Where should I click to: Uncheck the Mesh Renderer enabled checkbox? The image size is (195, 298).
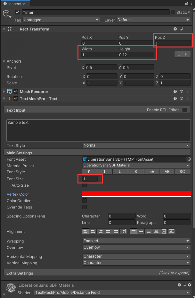[16, 92]
